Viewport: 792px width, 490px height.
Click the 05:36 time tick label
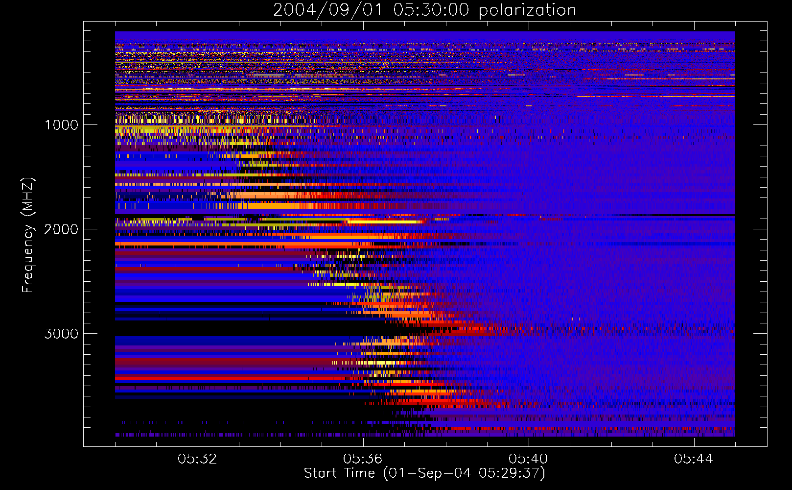coord(363,459)
